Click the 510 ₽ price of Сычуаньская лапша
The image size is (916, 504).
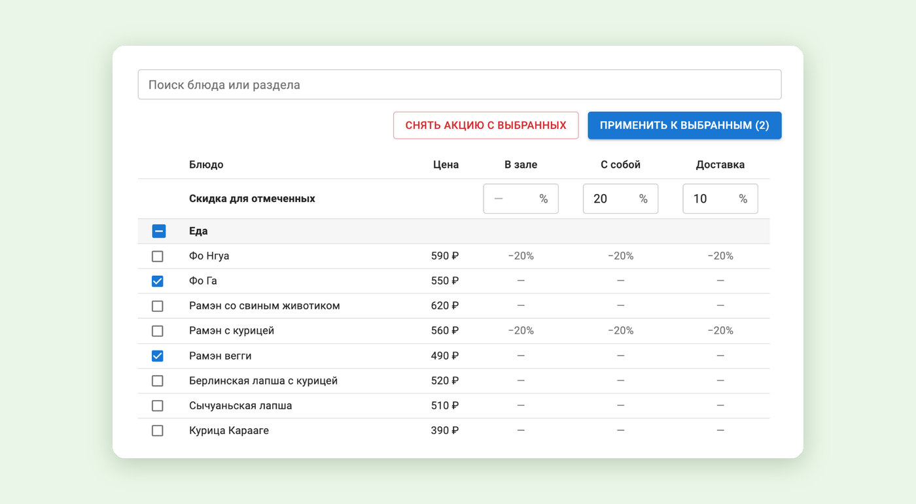[445, 406]
